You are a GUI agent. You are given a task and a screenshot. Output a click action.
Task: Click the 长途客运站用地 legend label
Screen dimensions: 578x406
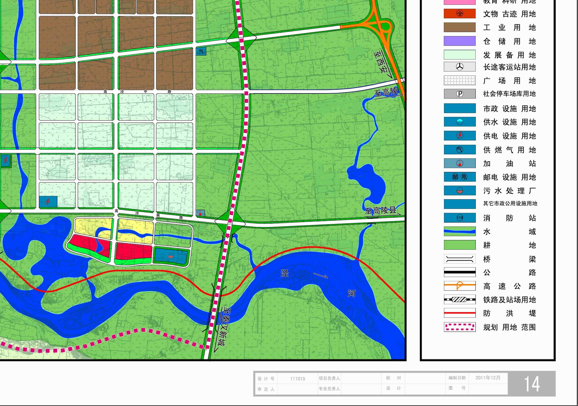tap(509, 67)
